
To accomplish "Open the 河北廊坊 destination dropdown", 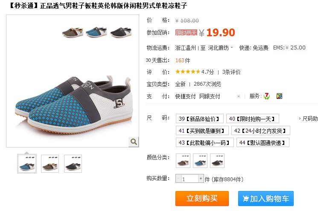I will pos(220,48).
